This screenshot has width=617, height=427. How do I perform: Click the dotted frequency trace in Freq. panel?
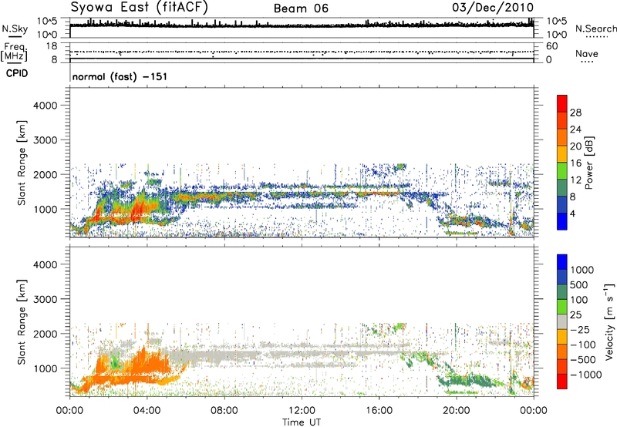click(x=302, y=52)
